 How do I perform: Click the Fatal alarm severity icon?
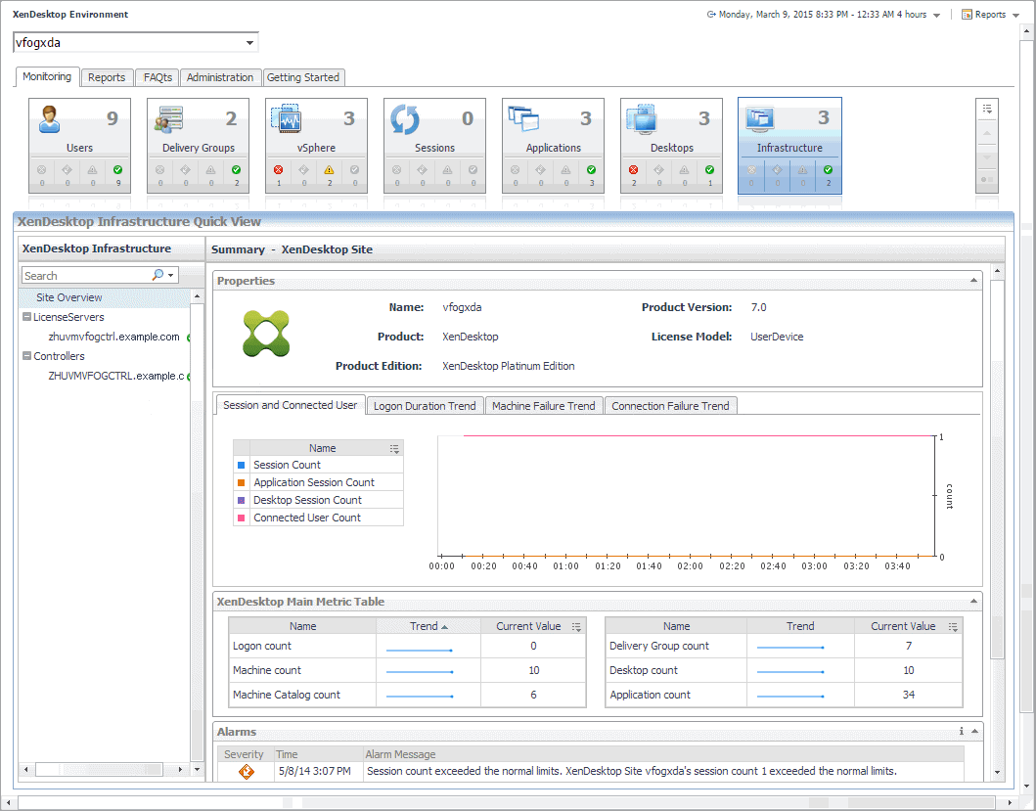(x=245, y=771)
